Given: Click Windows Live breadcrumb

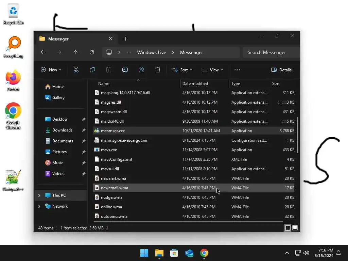Looking at the screenshot, I should pos(152,52).
